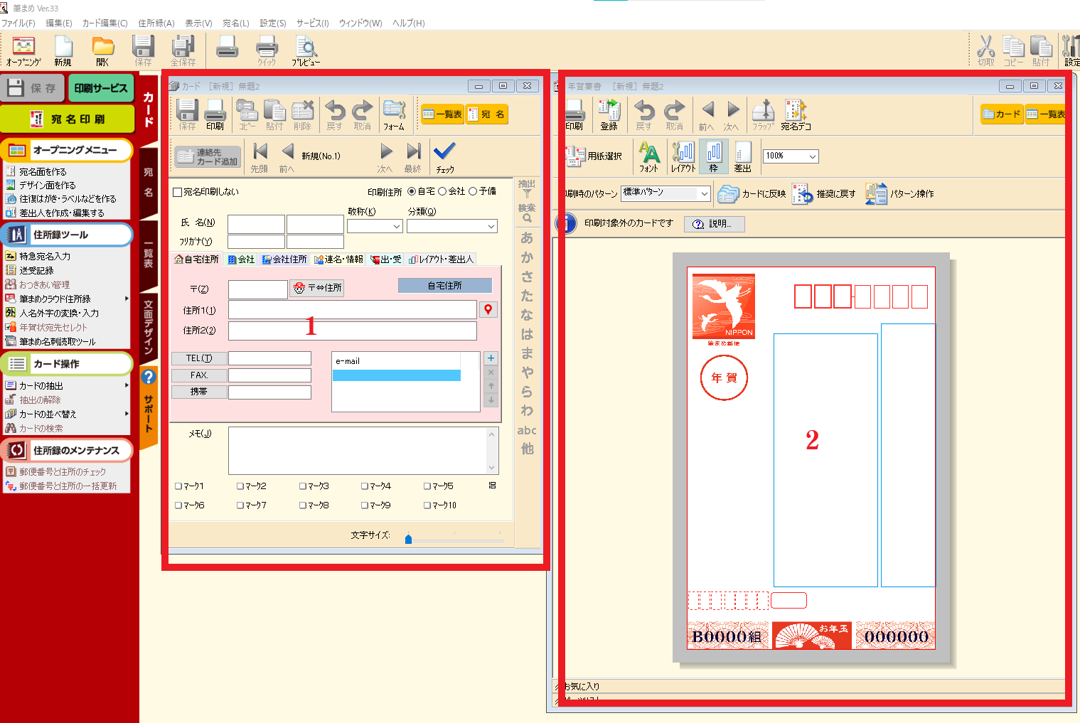Check the マーク7 checkbox
The width and height of the screenshot is (1080, 723).
(240, 505)
